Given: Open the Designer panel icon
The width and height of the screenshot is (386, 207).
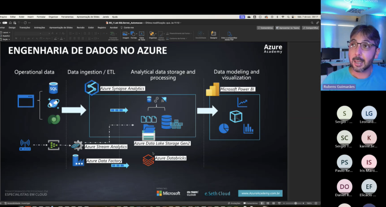Looking at the screenshot, I should click(x=214, y=34).
